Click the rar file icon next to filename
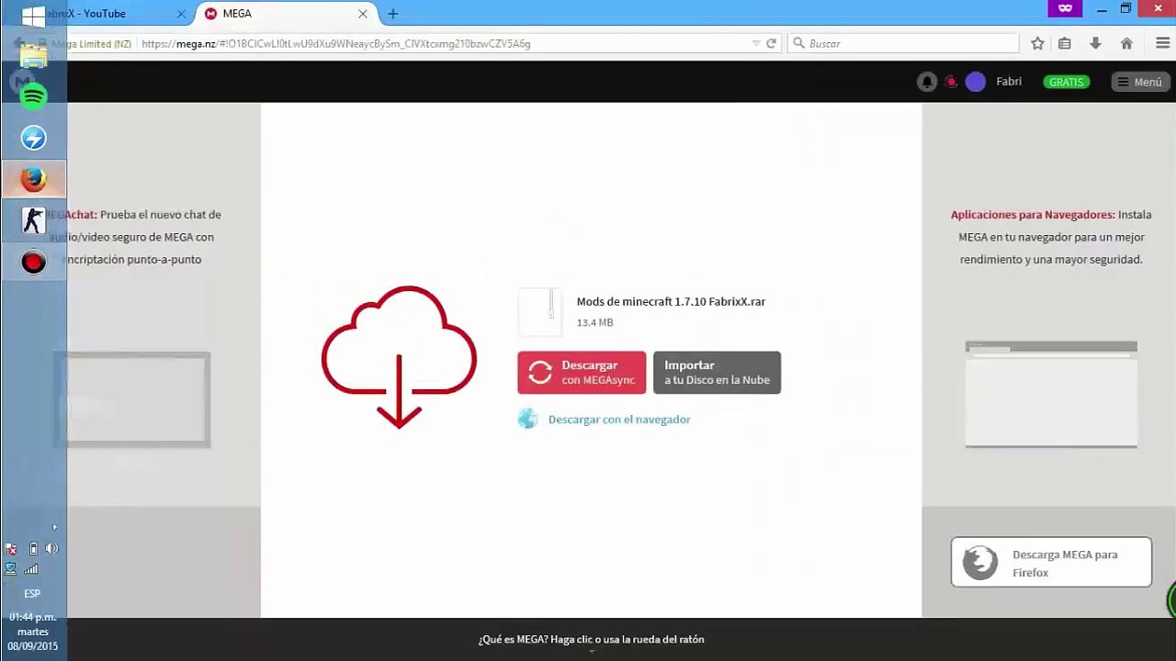 coord(539,311)
